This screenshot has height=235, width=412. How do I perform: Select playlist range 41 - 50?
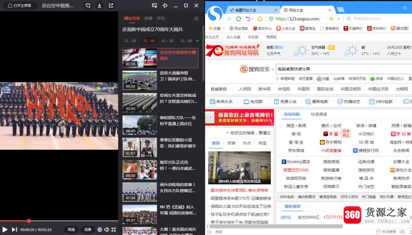pyautogui.click(x=167, y=41)
